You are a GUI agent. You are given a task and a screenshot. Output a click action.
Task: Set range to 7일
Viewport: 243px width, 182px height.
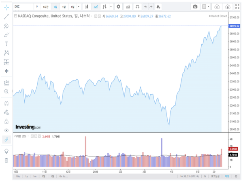point(44,176)
